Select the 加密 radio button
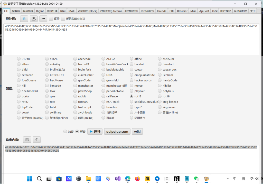The height and width of the screenshot is (184, 263). [x=65, y=132]
